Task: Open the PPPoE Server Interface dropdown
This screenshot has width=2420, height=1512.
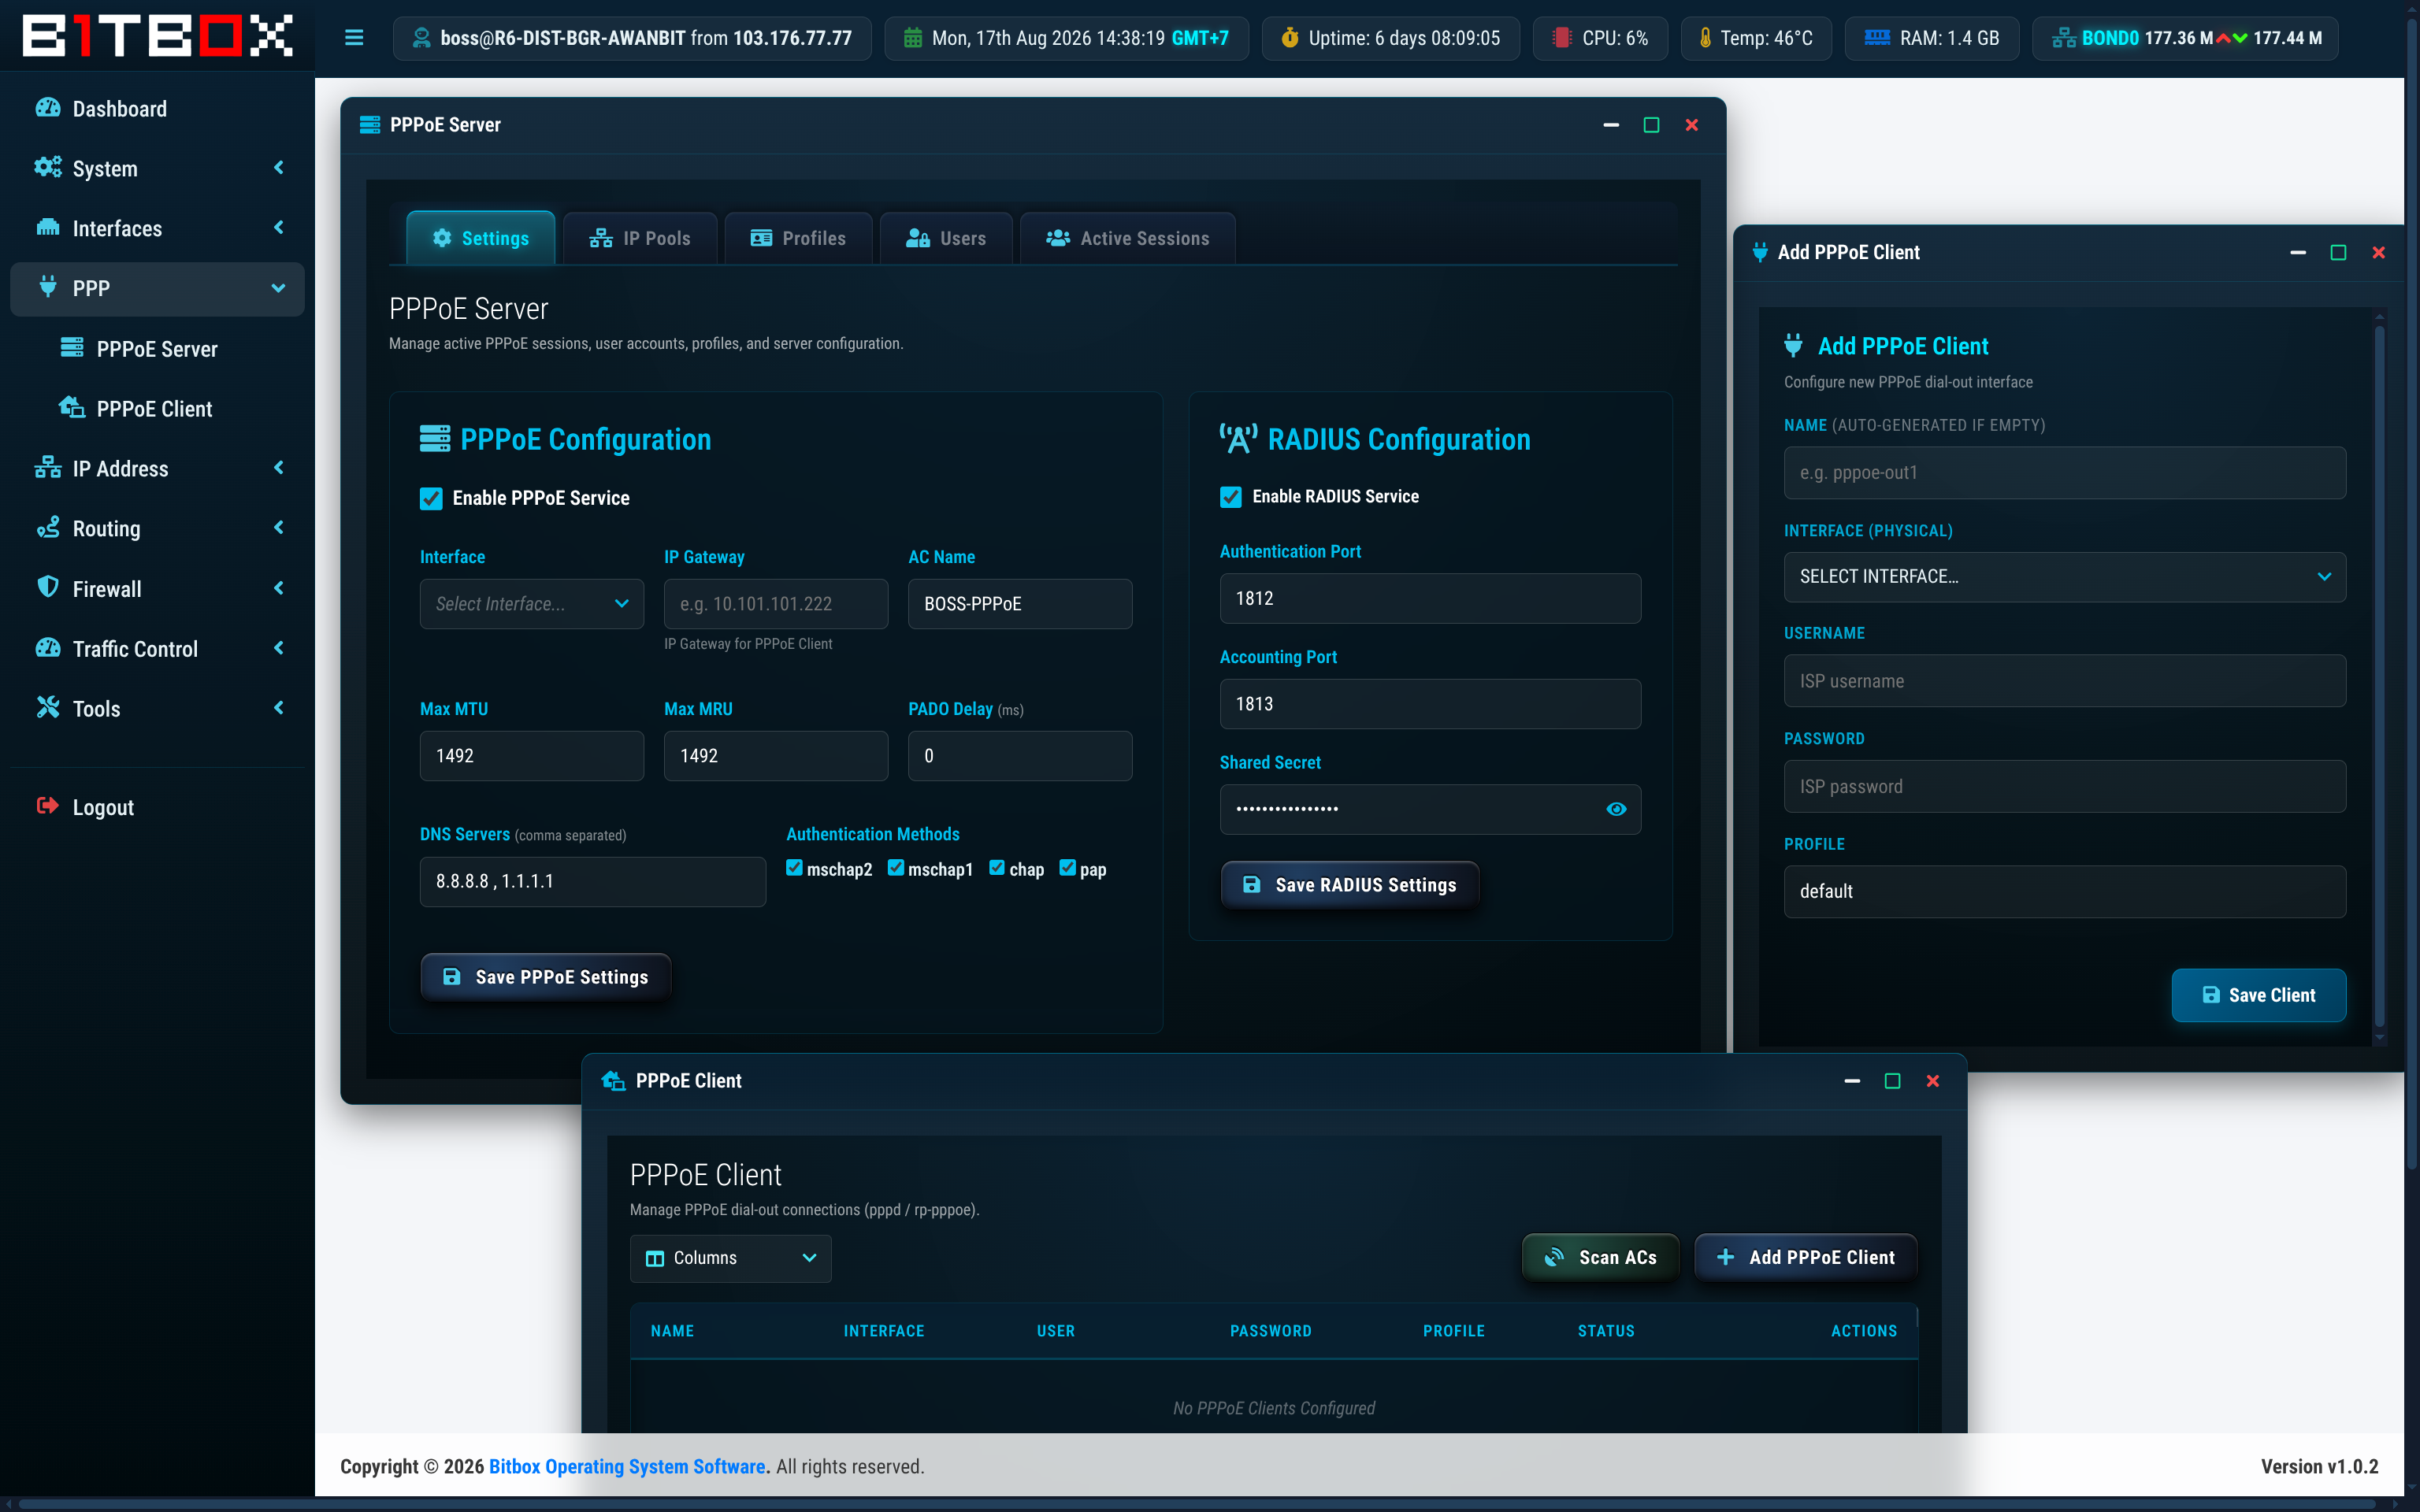Action: 532,604
